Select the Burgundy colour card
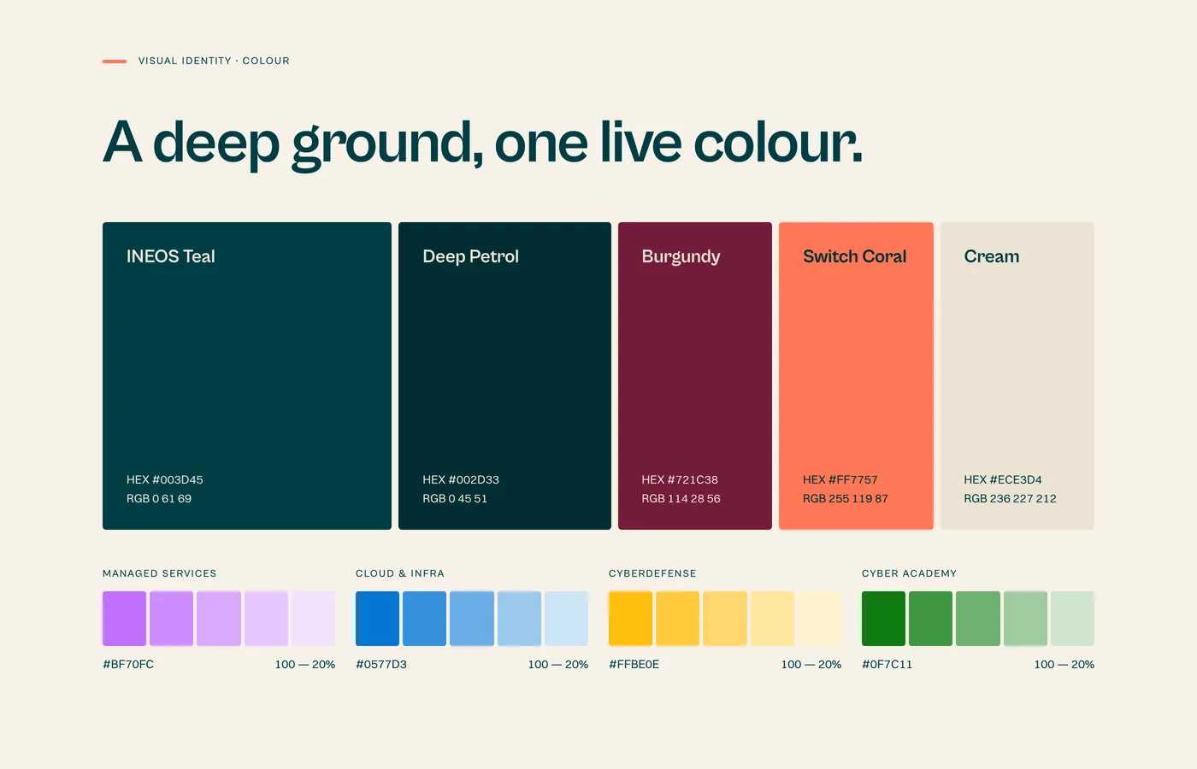Viewport: 1197px width, 769px height. (695, 376)
